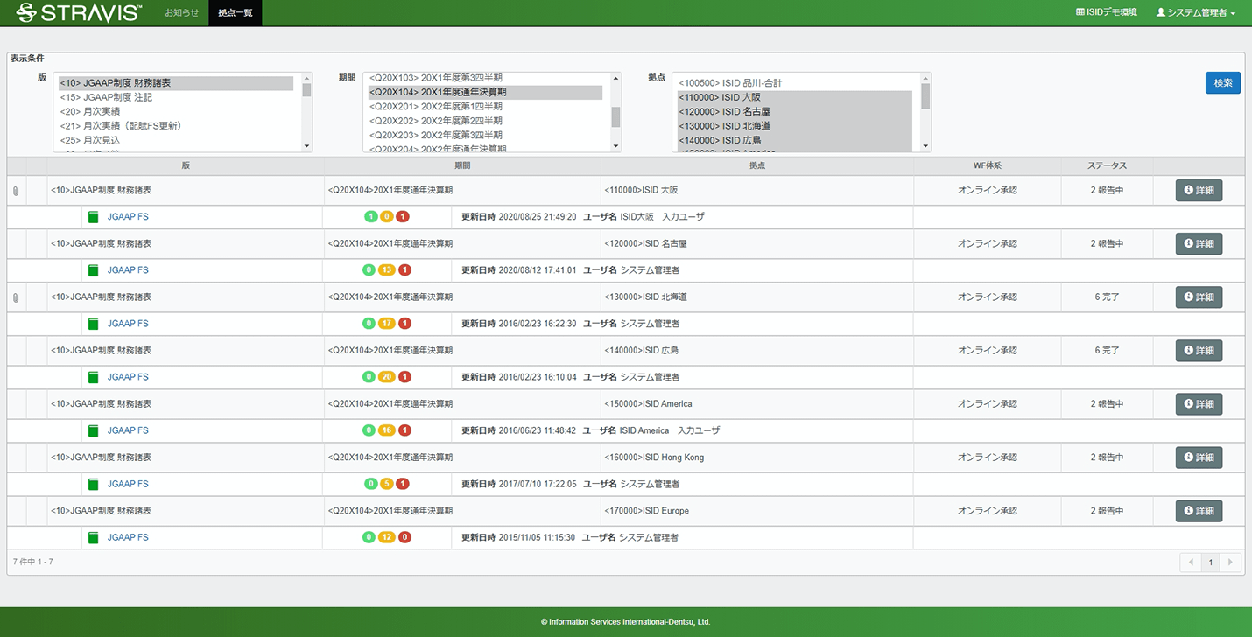Click the 検索 search button
The image size is (1252, 637).
click(1223, 82)
